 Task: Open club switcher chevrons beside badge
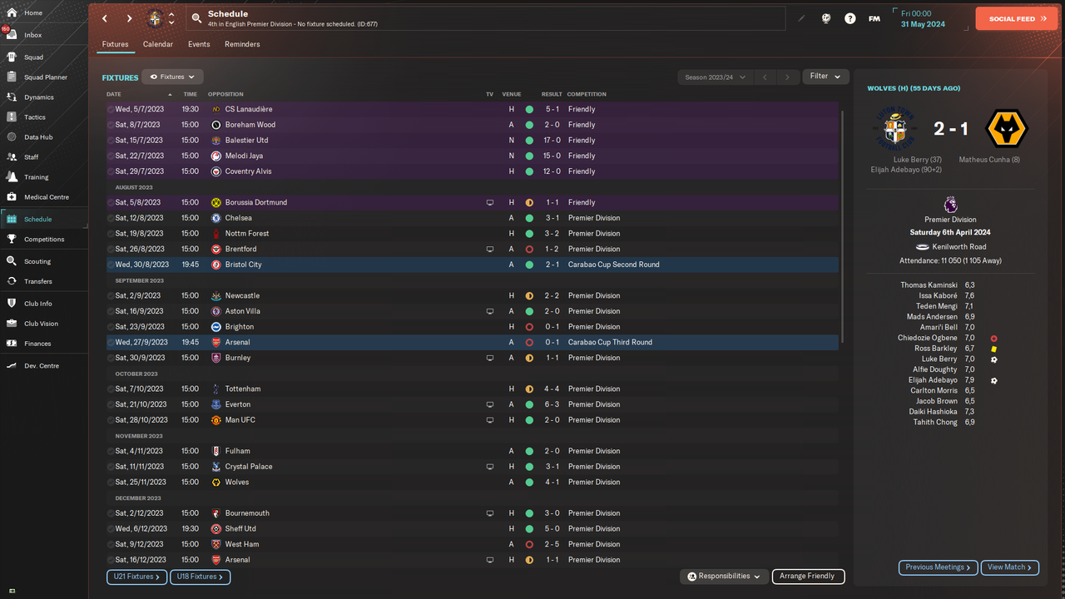[x=171, y=18]
